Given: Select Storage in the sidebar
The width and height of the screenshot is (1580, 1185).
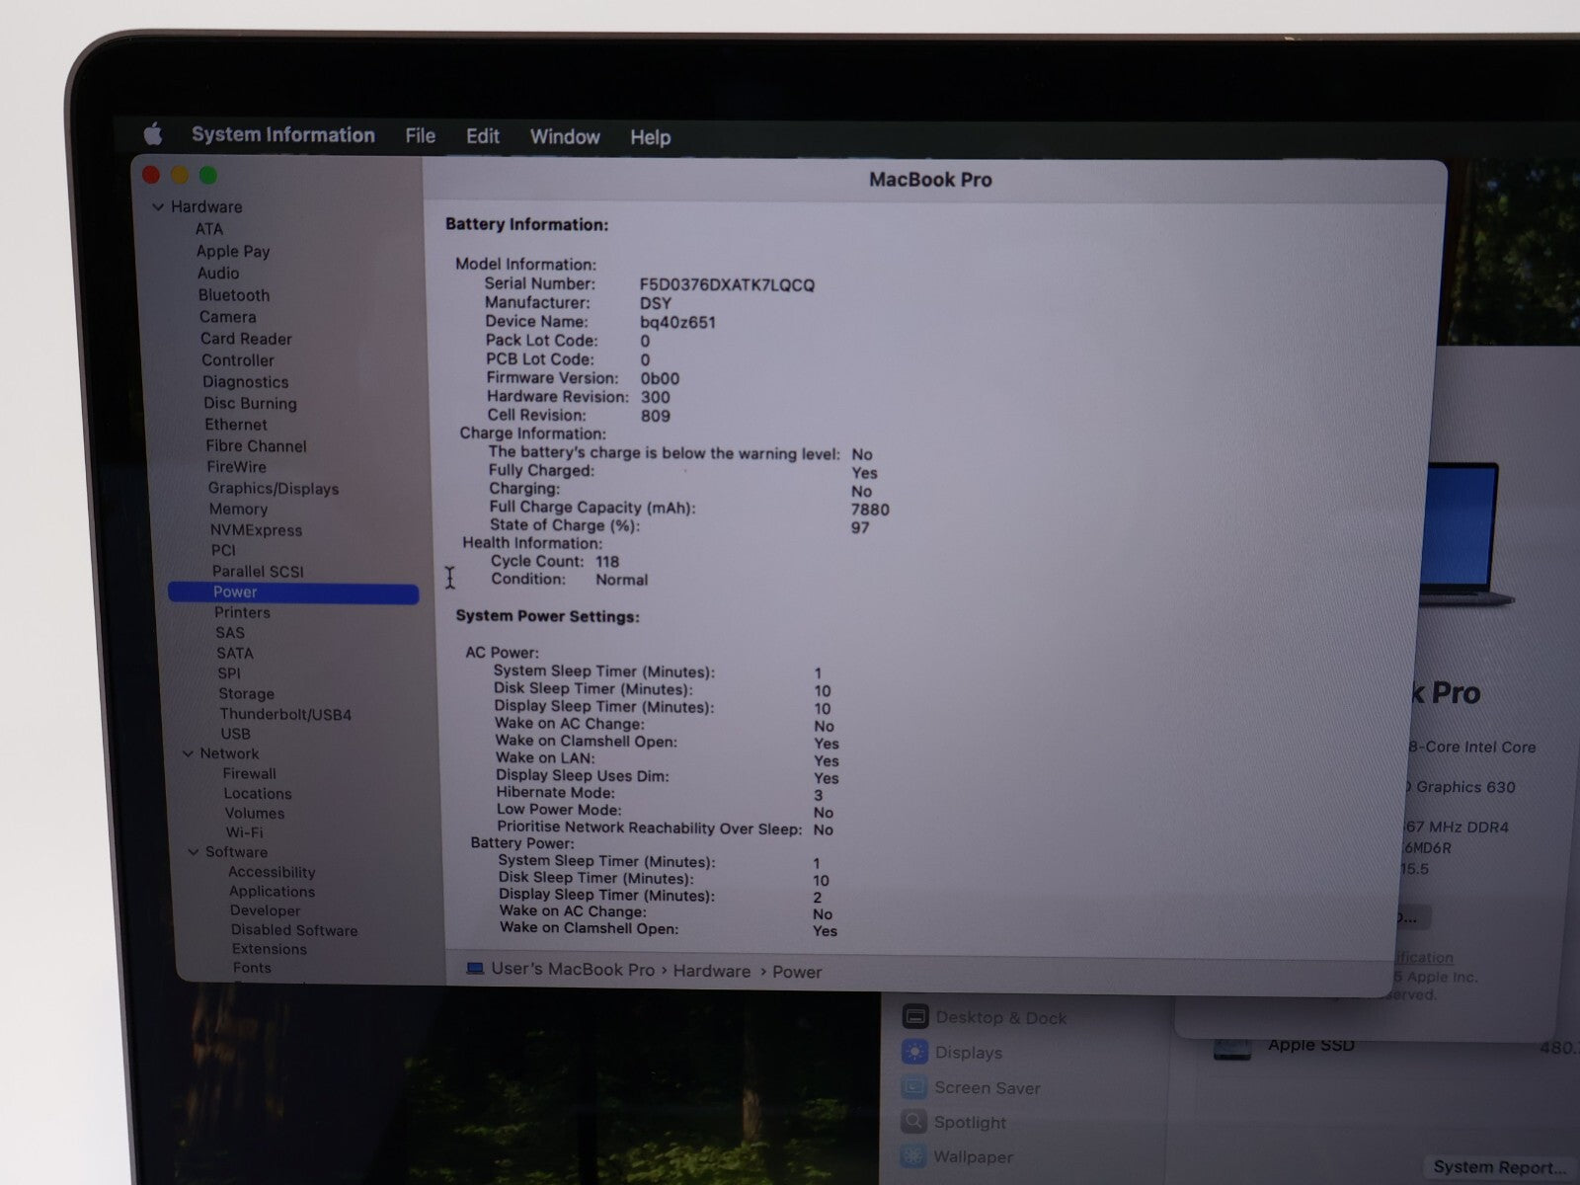Looking at the screenshot, I should 246,694.
